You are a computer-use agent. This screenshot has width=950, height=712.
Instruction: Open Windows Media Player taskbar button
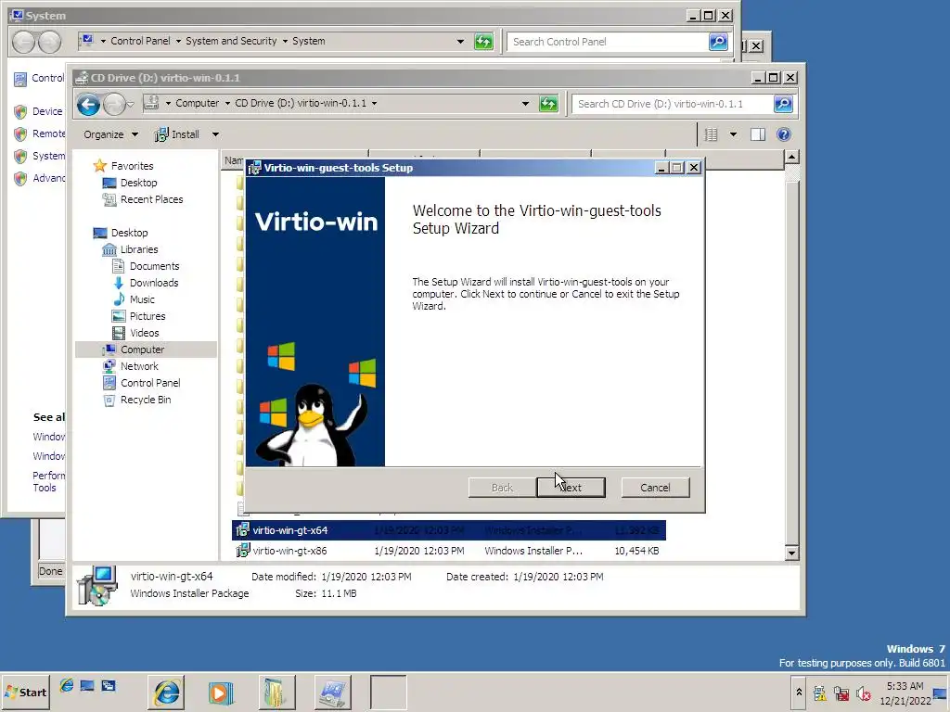tap(222, 692)
